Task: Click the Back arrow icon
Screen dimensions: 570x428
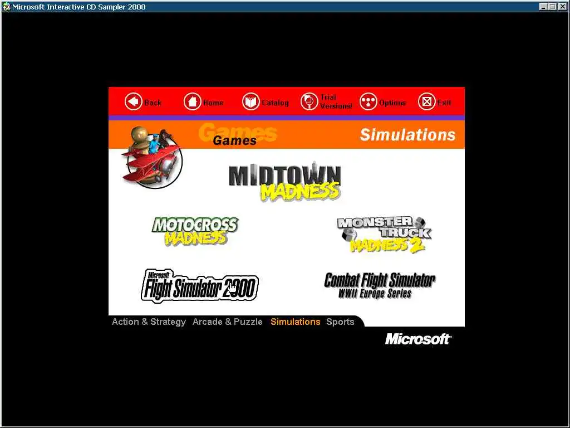Action: (x=134, y=101)
